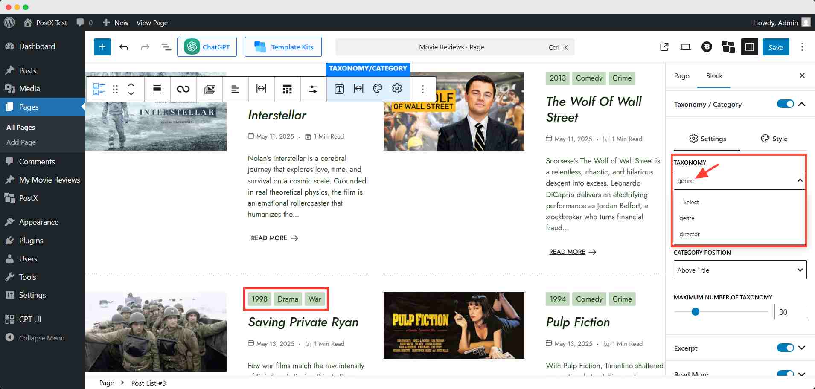
Task: Open the document overview list
Action: pos(166,47)
